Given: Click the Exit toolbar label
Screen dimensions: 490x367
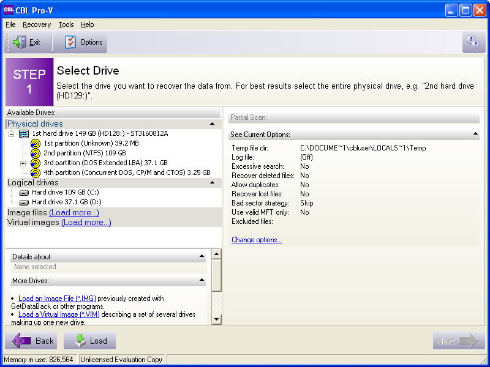Looking at the screenshot, I should point(35,42).
